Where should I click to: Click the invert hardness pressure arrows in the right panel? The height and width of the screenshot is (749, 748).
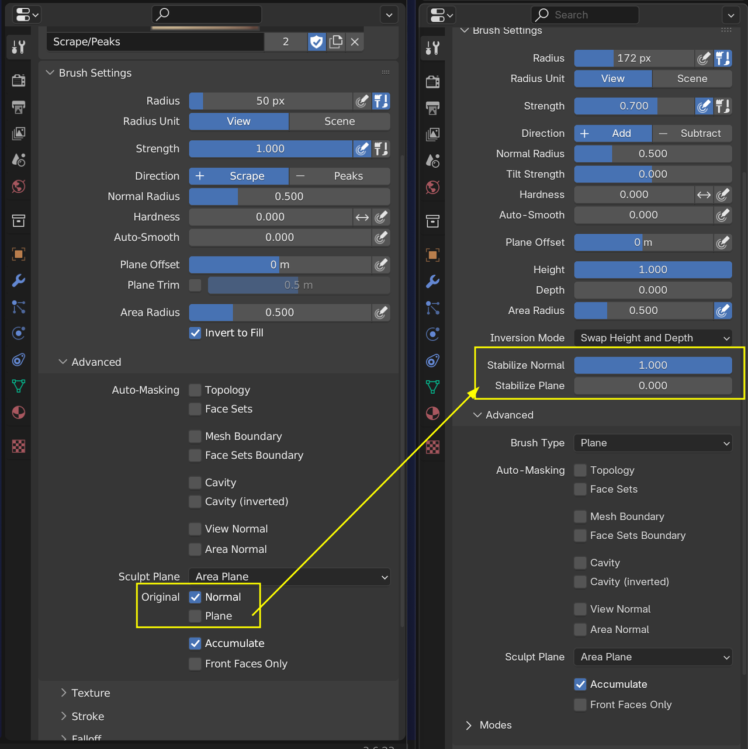pos(704,195)
